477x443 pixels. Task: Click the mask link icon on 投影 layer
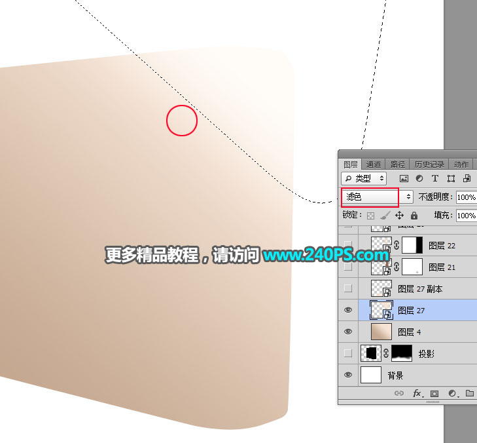pyautogui.click(x=386, y=353)
